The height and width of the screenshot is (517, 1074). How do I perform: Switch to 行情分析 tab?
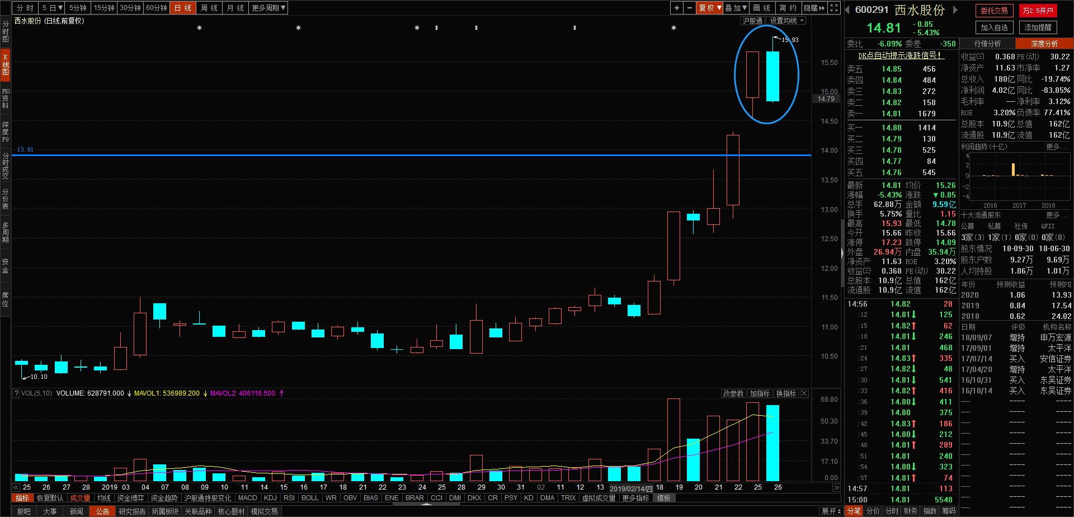pos(987,44)
